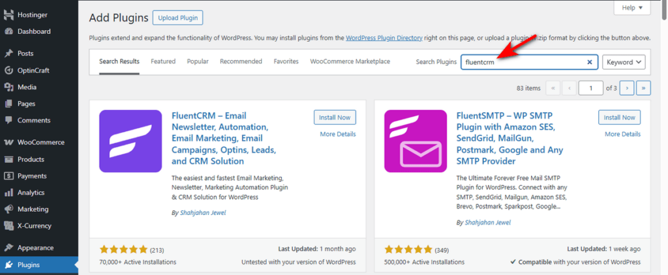Click the Hostinger logo icon in sidebar
The image size is (668, 275).
[x=8, y=15]
